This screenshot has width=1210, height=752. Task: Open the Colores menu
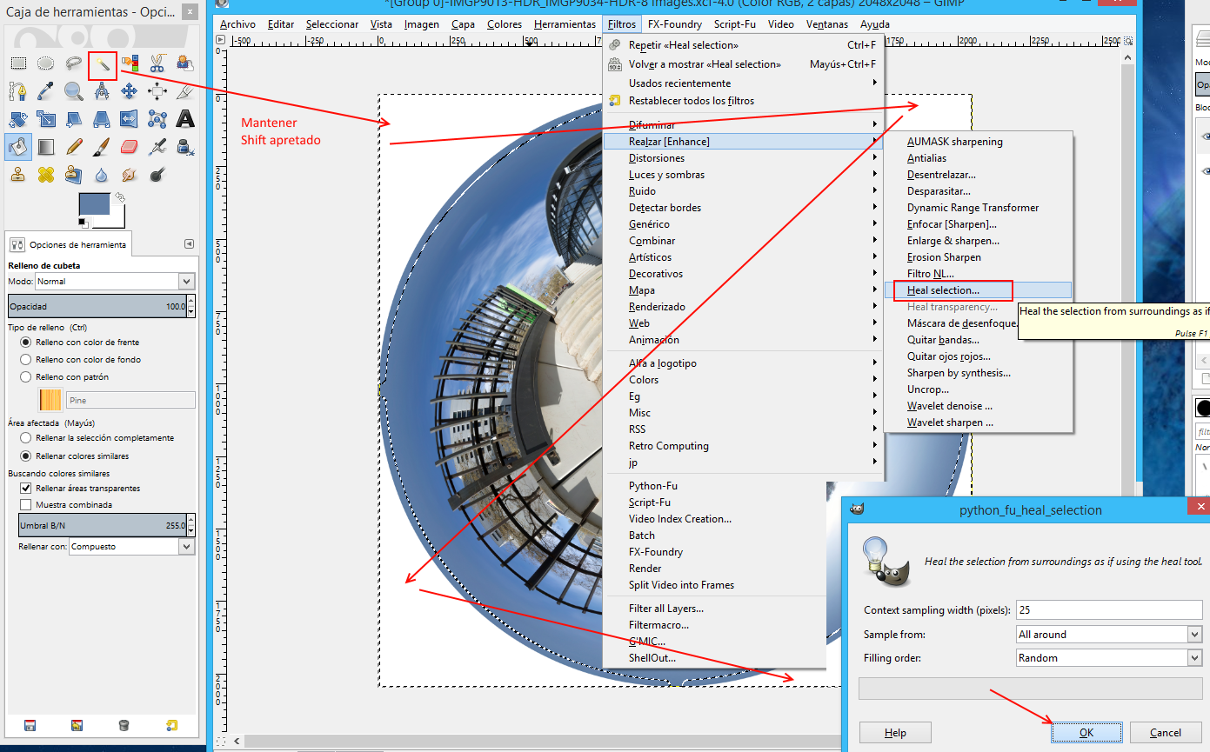[x=504, y=24]
